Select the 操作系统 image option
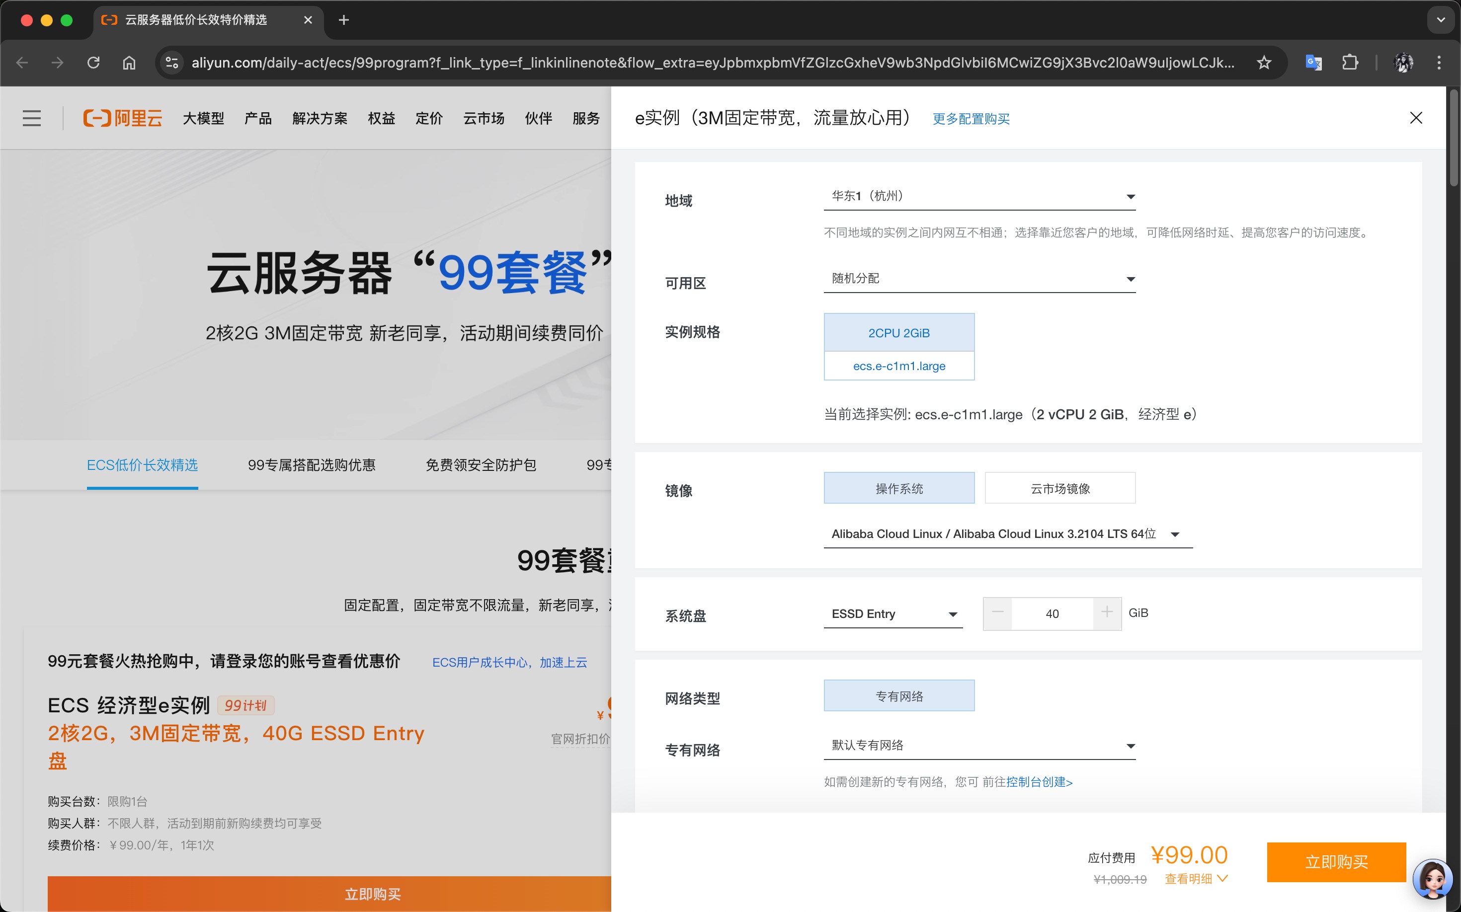This screenshot has width=1461, height=912. click(898, 489)
